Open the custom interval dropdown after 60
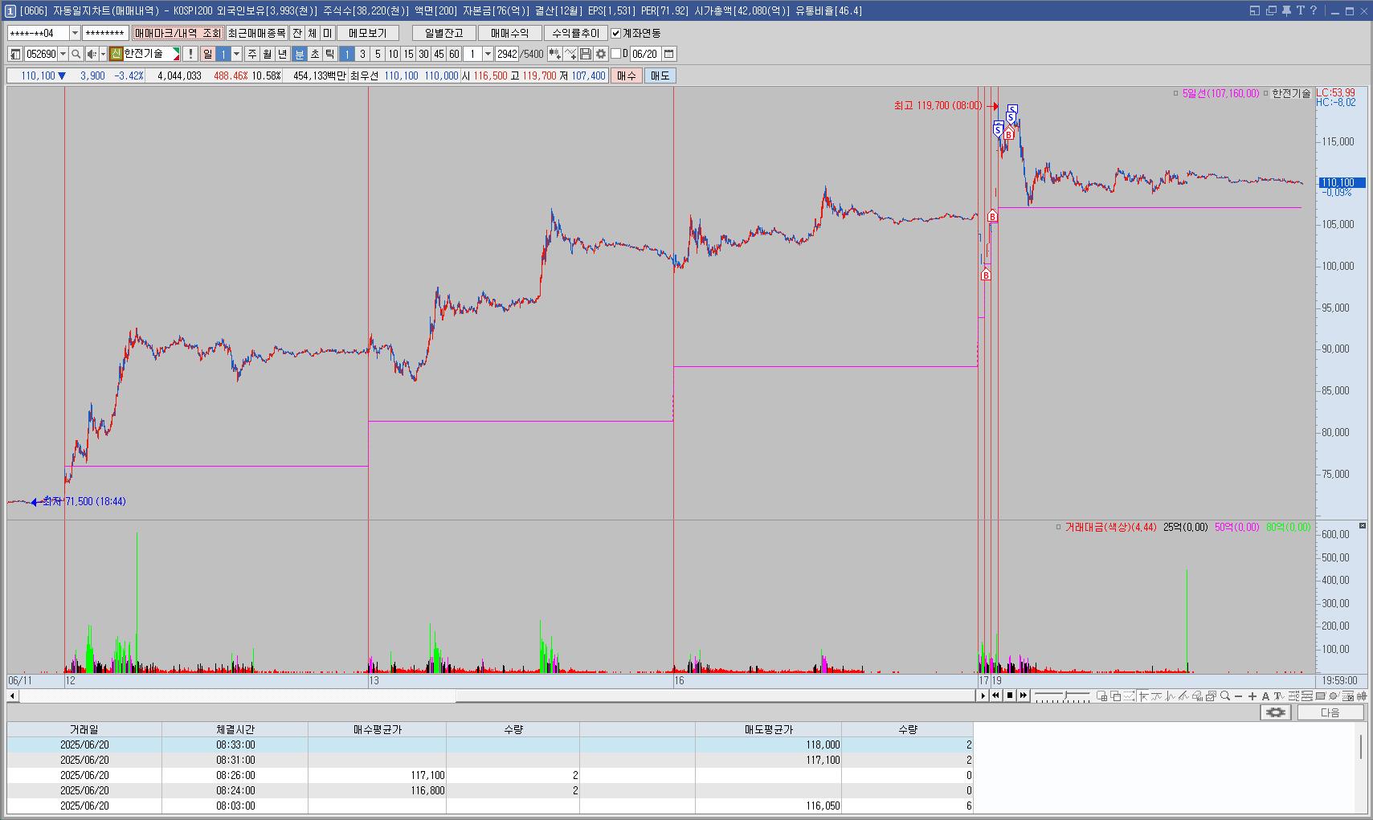This screenshot has width=1373, height=820. click(x=488, y=54)
